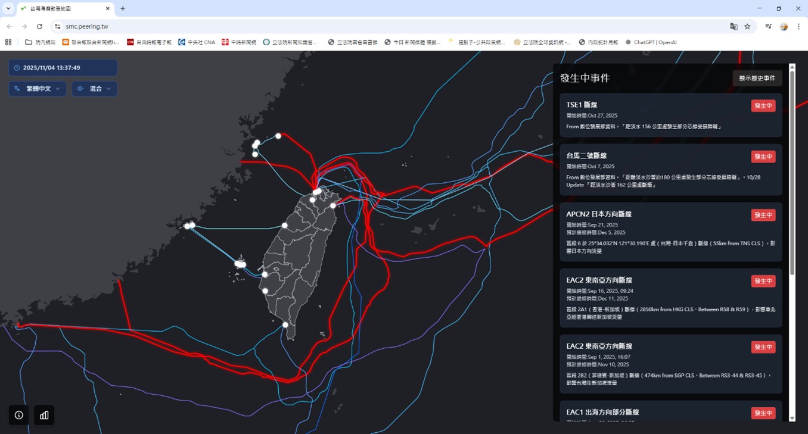Click the events panel vertical scrollbar
This screenshot has width=808, height=434.
(792, 173)
